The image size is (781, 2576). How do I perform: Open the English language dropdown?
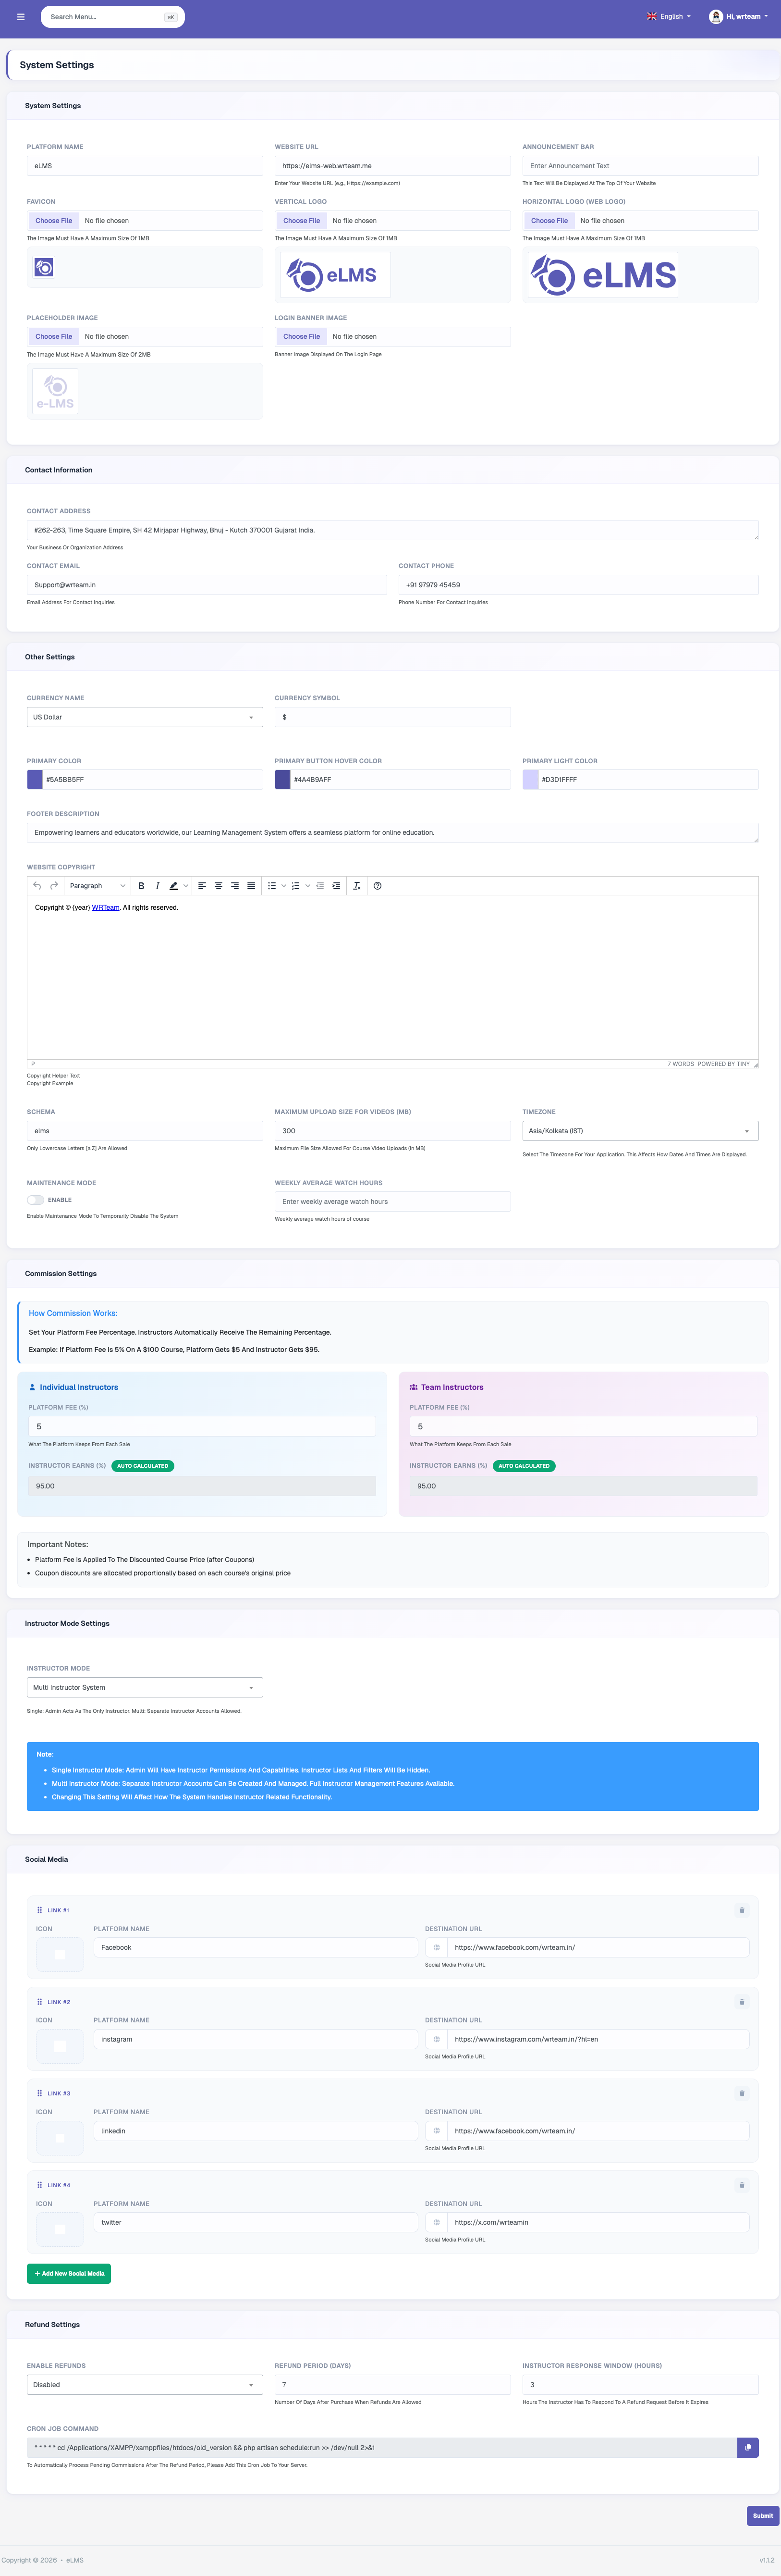pos(669,17)
